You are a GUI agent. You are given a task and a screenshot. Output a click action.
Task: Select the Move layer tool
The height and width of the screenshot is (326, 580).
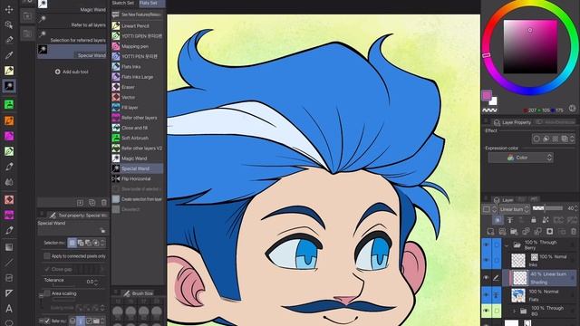coord(9,9)
